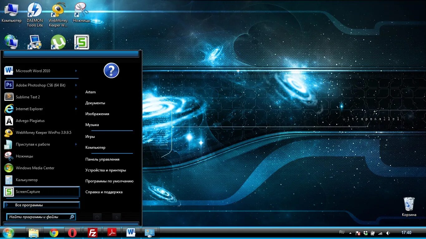
Task: Open Dropbox tray icon
Action: 365,233
